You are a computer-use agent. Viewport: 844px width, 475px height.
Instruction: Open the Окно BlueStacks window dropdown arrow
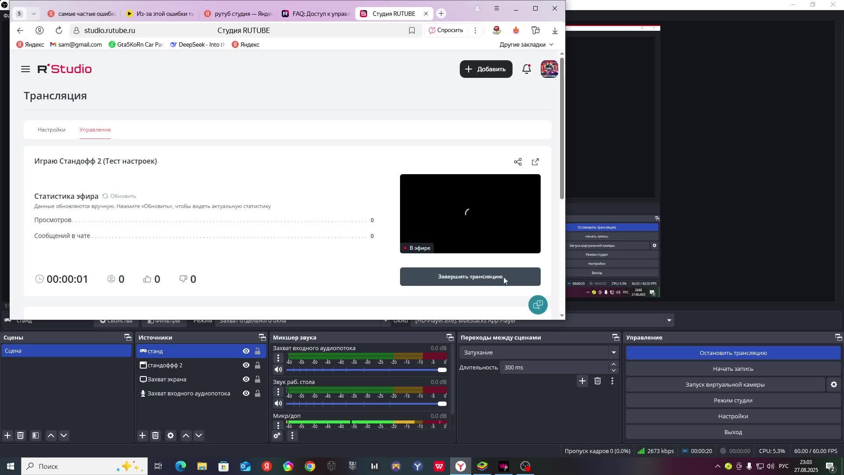click(669, 321)
